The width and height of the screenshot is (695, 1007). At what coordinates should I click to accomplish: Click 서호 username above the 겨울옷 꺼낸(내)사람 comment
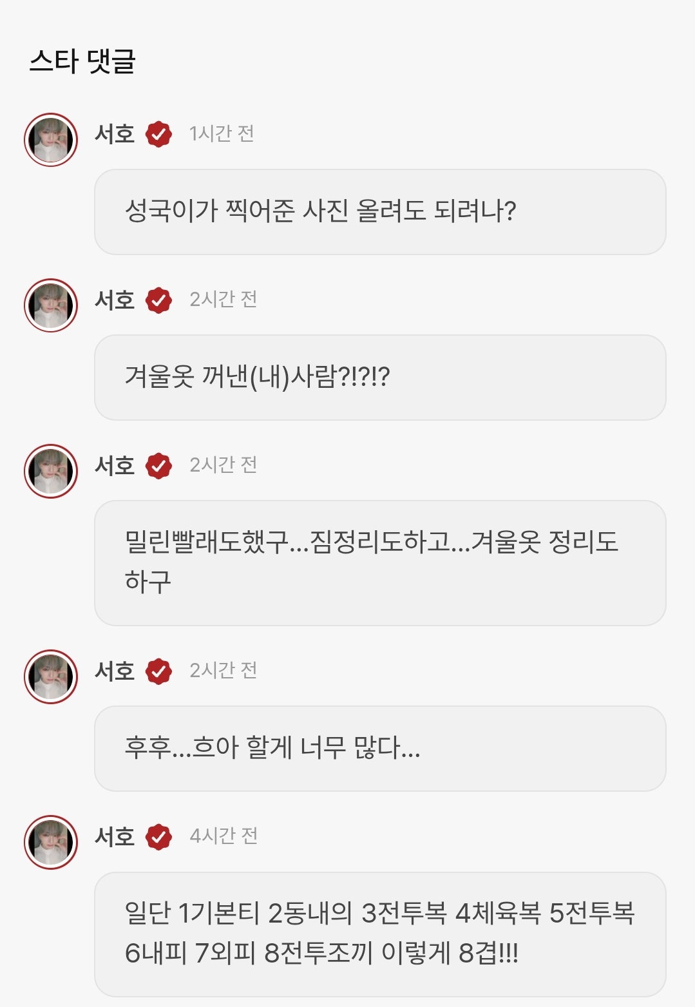[115, 300]
